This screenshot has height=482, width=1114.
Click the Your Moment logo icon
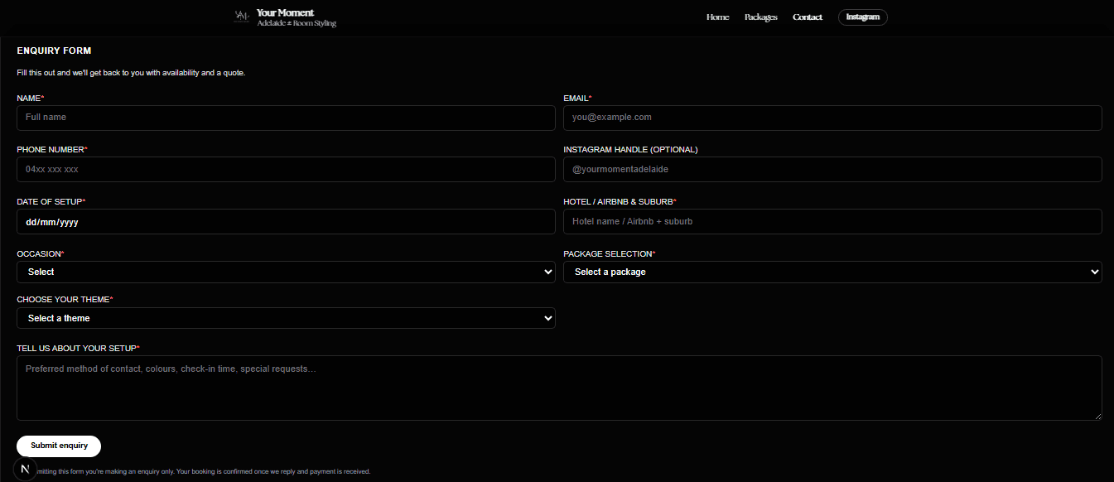(x=241, y=17)
